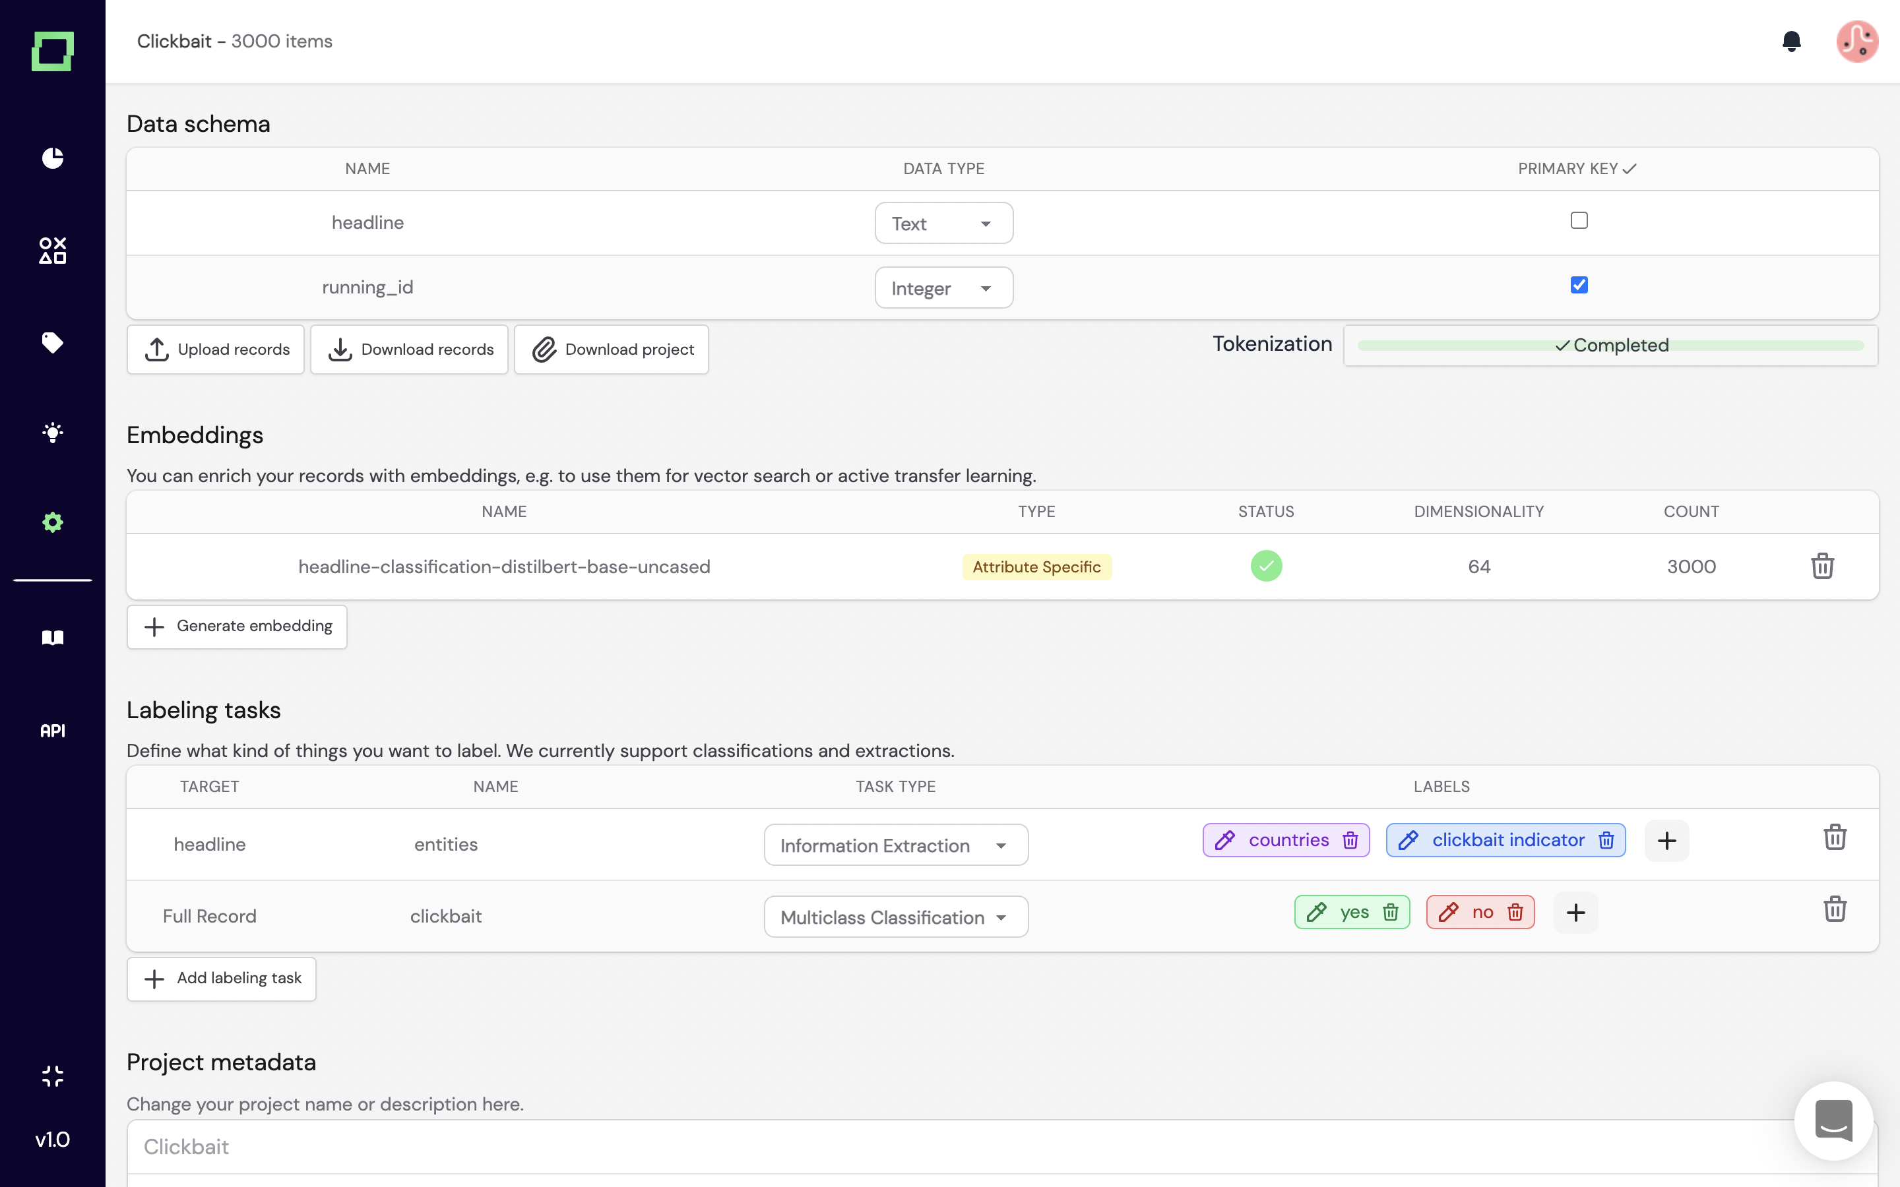This screenshot has width=1900, height=1187.
Task: Open the documentation book sidebar icon
Action: pyautogui.click(x=53, y=638)
